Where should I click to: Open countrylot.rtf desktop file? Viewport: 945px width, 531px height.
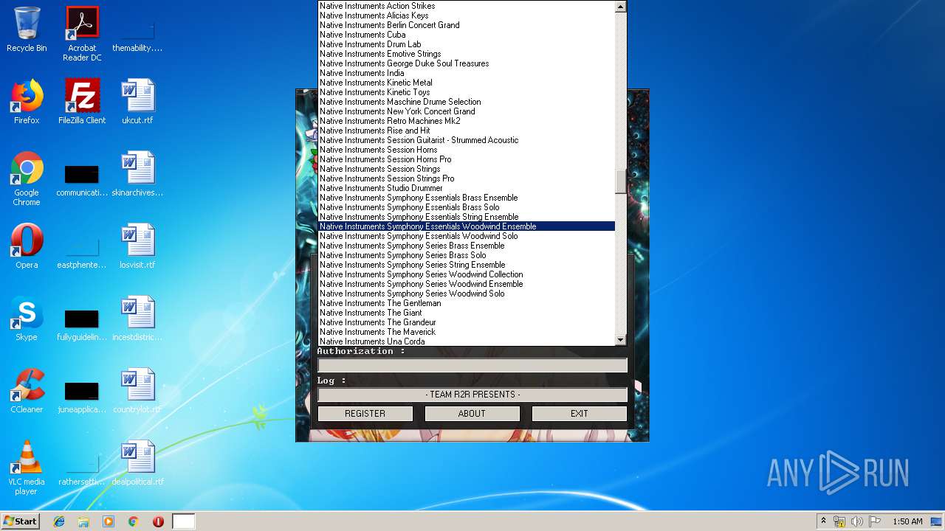pyautogui.click(x=137, y=391)
